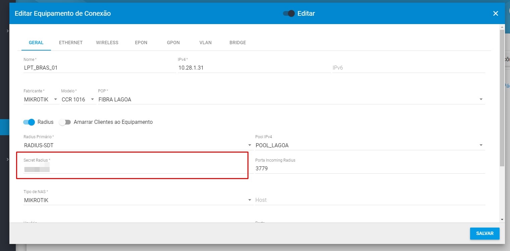Open the Tipo de NAS dropdown
510x251 pixels.
tap(138, 200)
